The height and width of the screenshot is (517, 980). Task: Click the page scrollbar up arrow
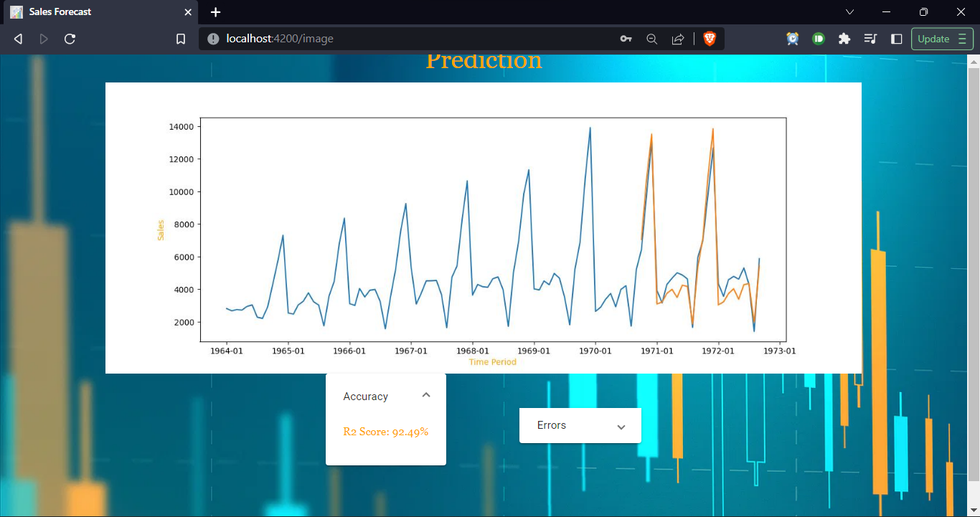974,62
